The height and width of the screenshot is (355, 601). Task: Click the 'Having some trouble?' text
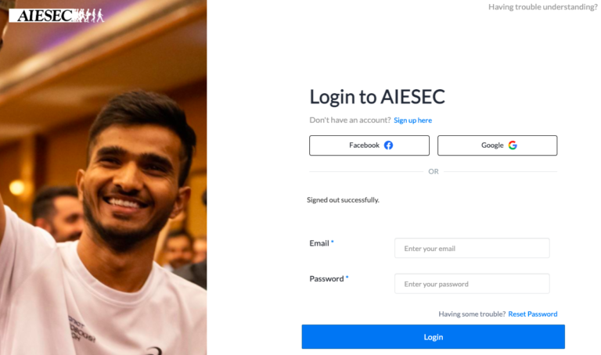click(472, 314)
